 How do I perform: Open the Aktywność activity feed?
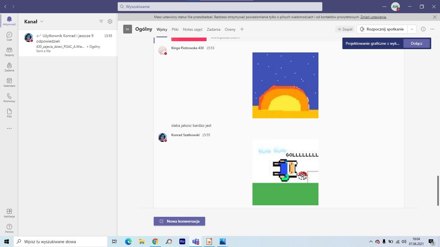[9, 21]
